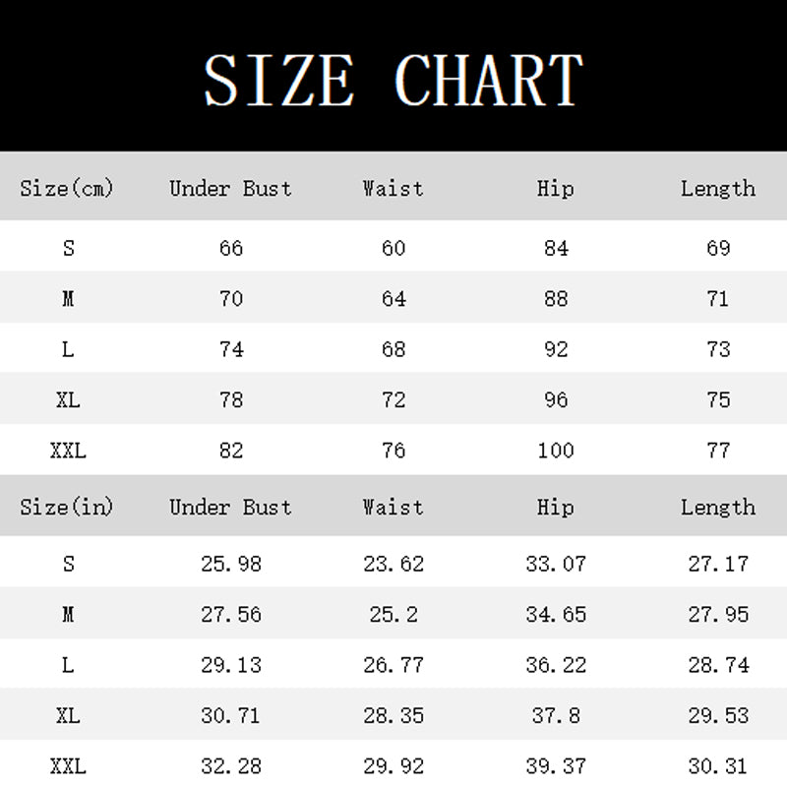This screenshot has width=787, height=787.
Task: Select the under bust value 82
Action: click(231, 451)
